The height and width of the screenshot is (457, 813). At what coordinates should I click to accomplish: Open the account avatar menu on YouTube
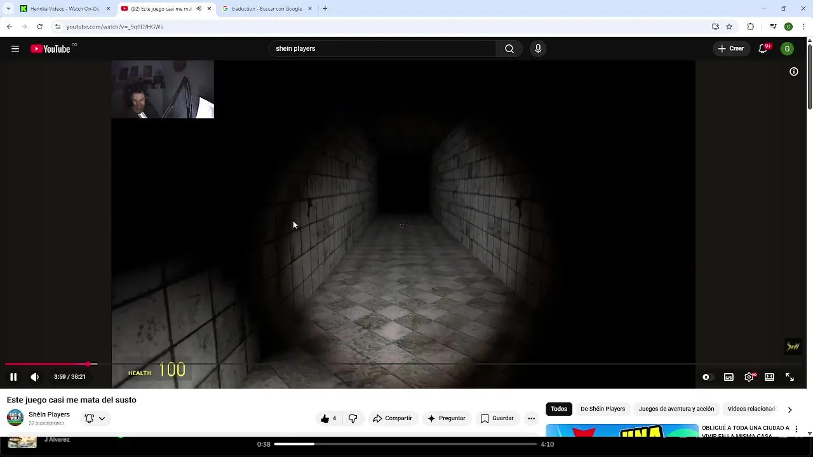tap(788, 49)
